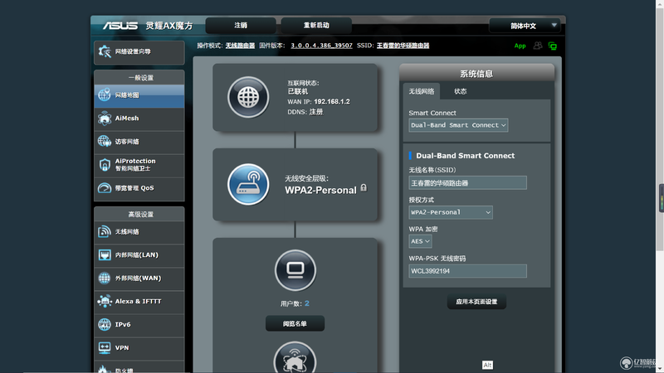Open the operation mode wireless router link

click(x=240, y=46)
